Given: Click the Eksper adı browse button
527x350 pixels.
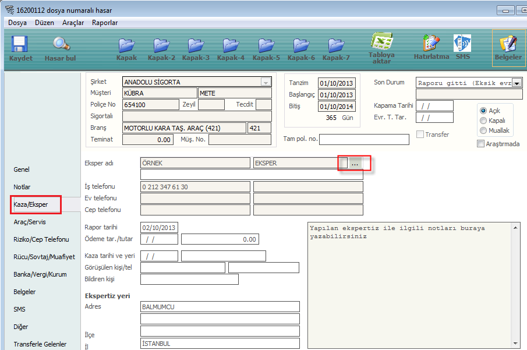Looking at the screenshot, I should (354, 164).
